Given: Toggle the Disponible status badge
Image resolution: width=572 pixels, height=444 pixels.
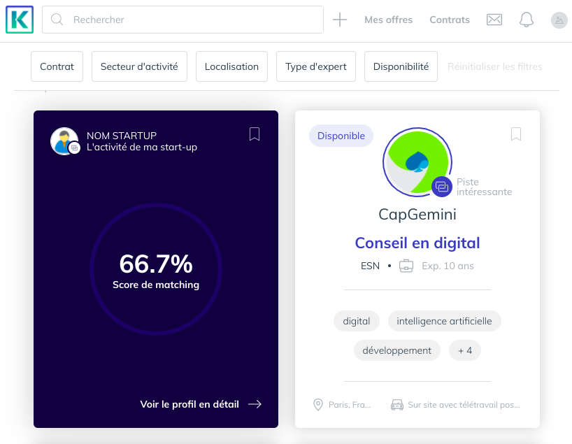Looking at the screenshot, I should pos(341,136).
